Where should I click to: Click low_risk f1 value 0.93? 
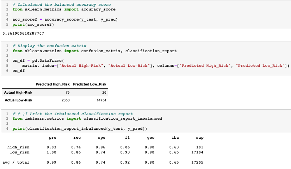(125, 152)
